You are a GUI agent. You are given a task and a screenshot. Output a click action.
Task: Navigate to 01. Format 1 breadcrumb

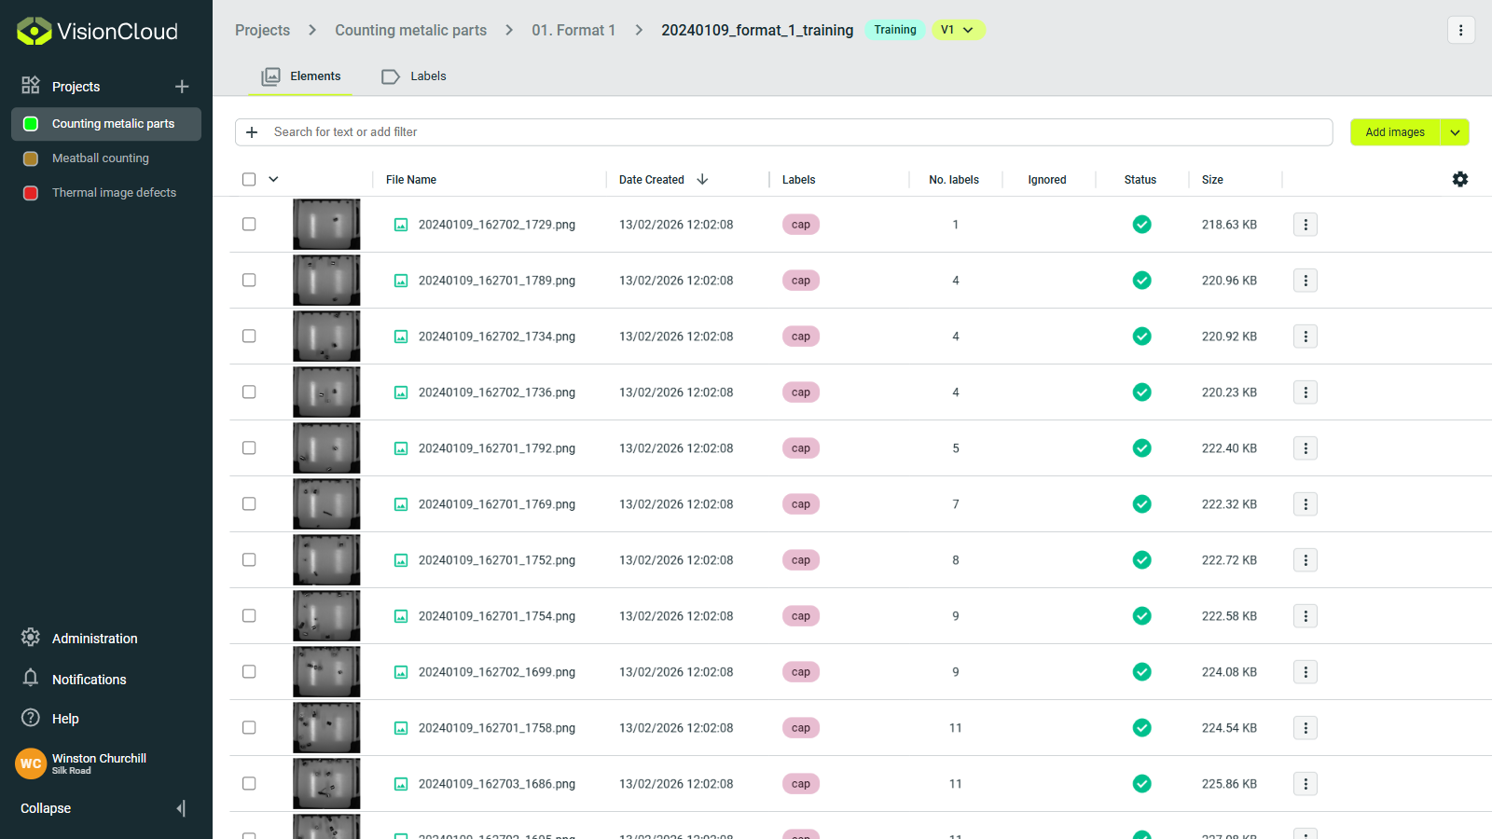(573, 30)
